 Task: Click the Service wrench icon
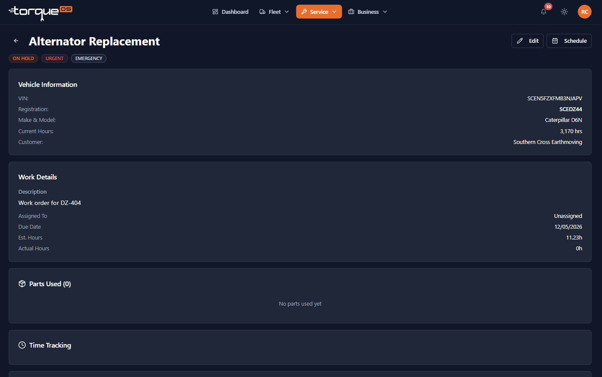pos(304,12)
